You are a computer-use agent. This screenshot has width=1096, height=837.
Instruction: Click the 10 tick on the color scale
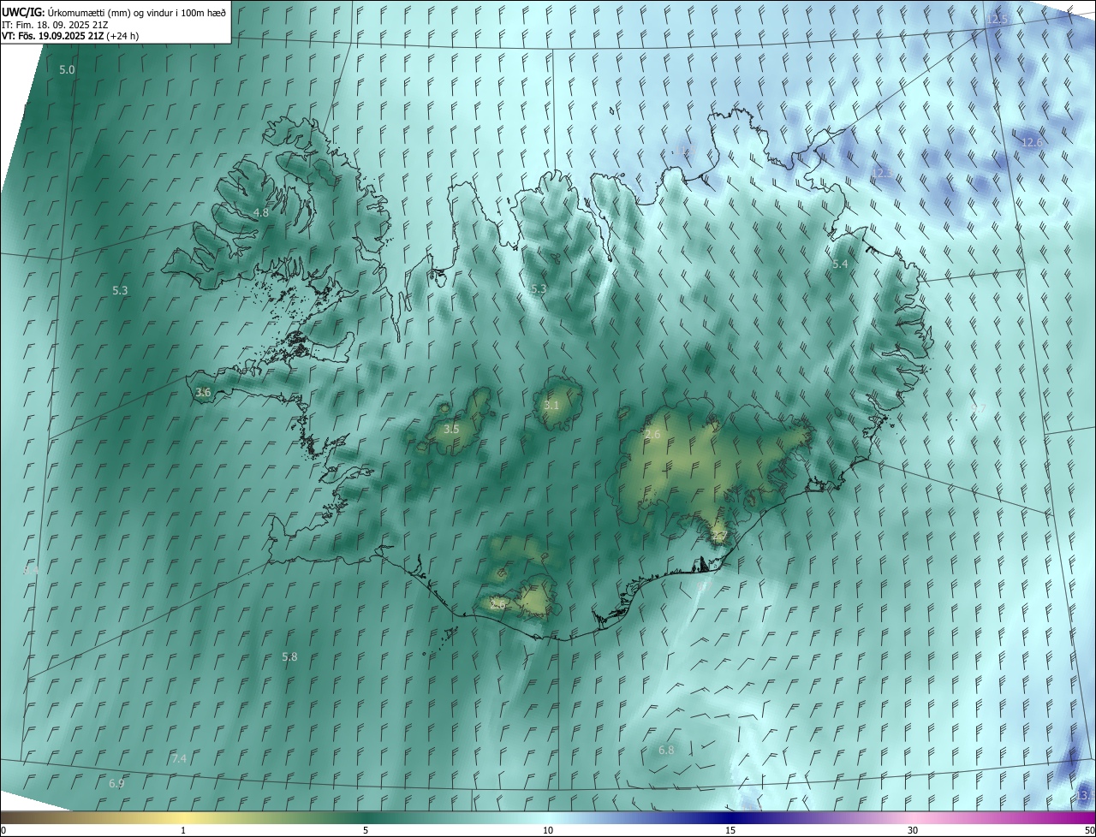pos(548,830)
